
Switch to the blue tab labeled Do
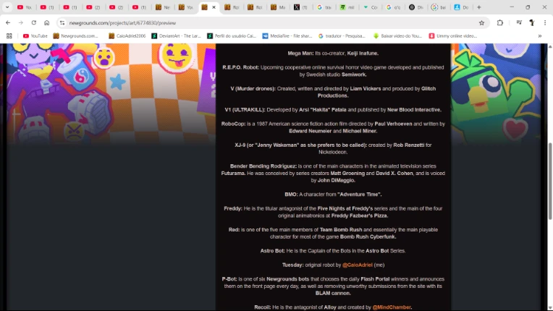tap(462, 7)
